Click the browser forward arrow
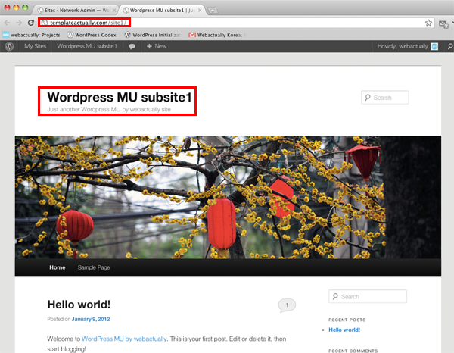Screen dimensions: 454x353 tap(20, 23)
